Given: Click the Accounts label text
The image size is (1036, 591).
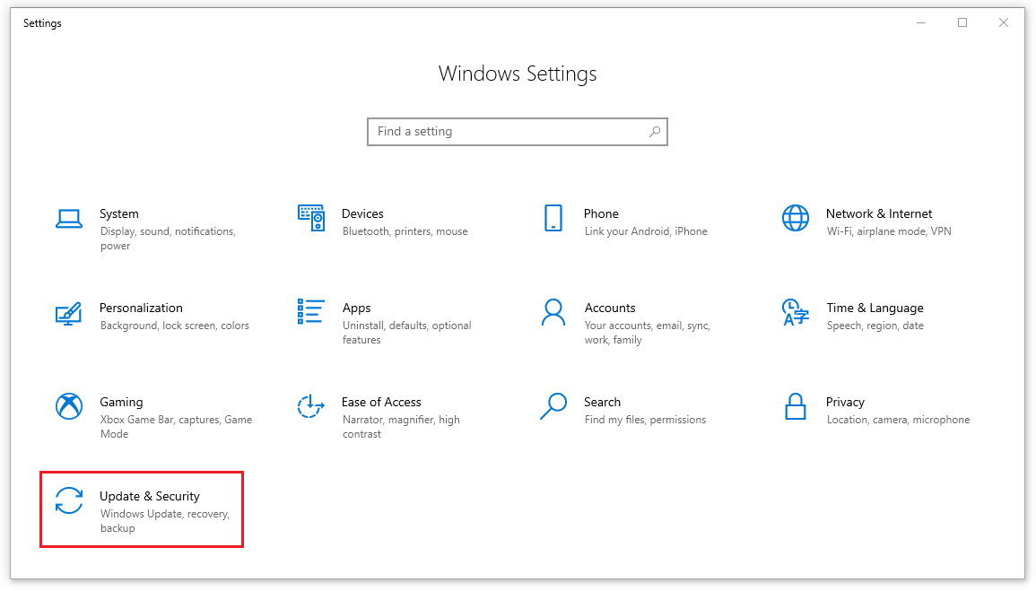Looking at the screenshot, I should point(610,308).
